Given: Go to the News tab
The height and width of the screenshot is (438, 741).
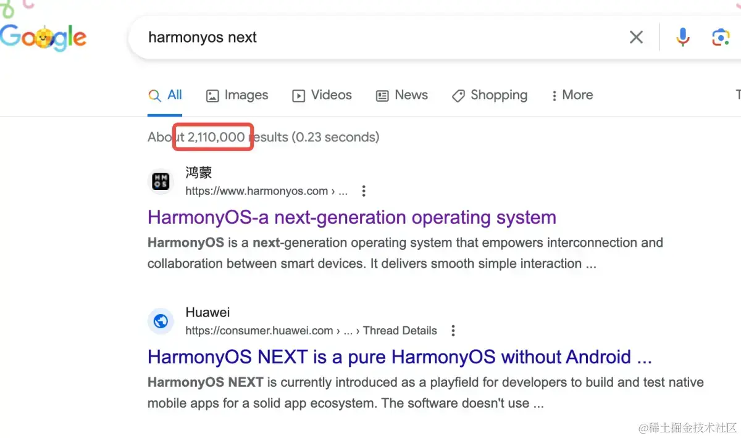Looking at the screenshot, I should click(x=402, y=95).
